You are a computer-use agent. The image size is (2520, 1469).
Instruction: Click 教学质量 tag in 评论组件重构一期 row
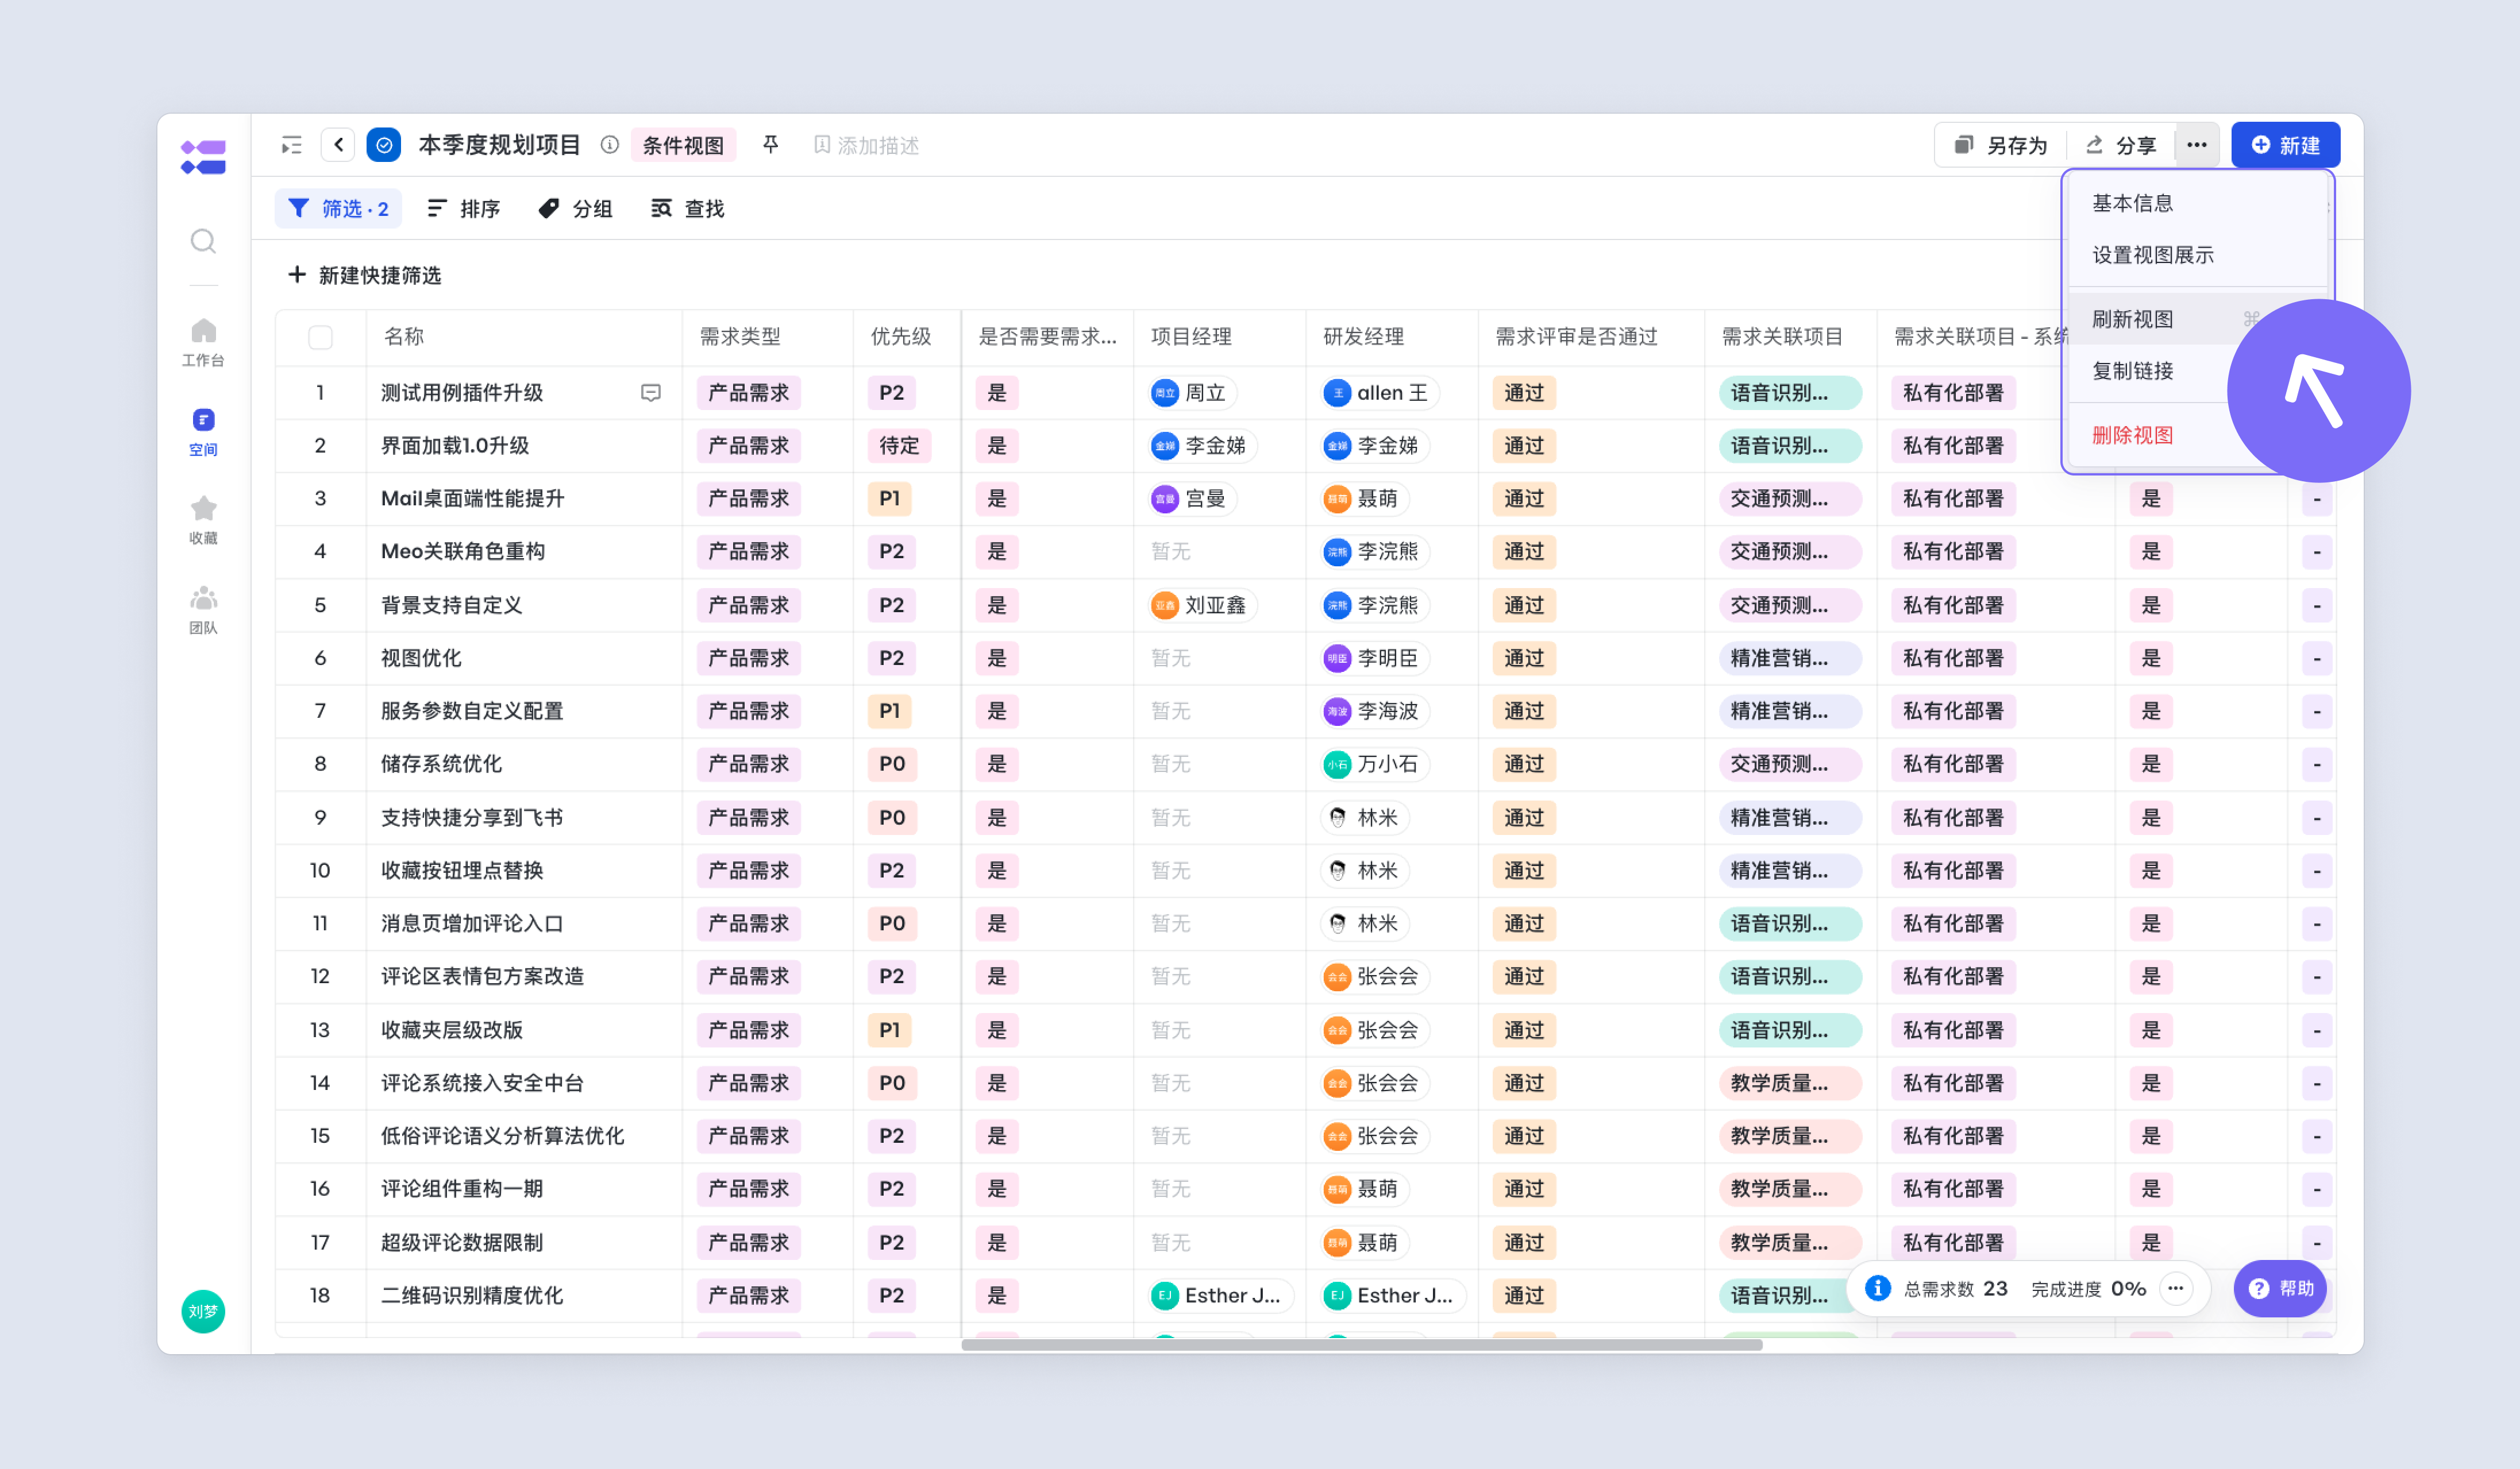pos(1790,1188)
